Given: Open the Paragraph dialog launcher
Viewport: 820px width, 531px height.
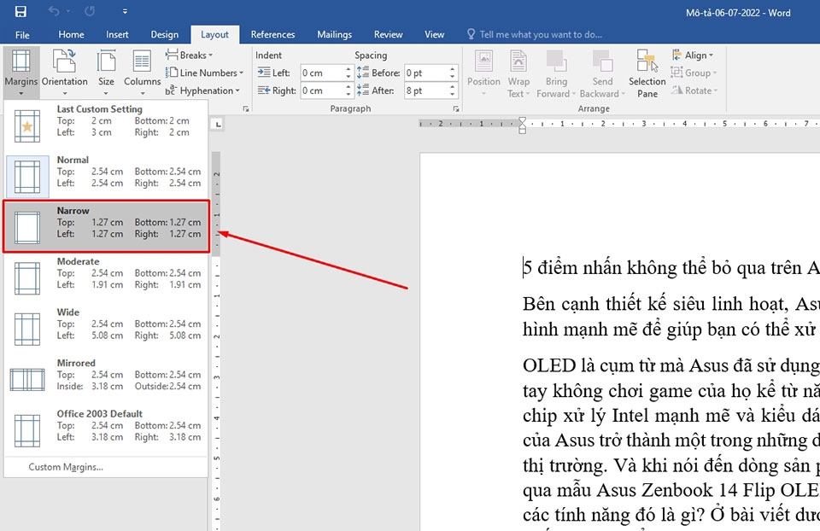Looking at the screenshot, I should 456,108.
